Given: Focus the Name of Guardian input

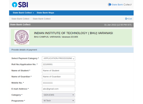Looking at the screenshot, I should coord(58,77).
